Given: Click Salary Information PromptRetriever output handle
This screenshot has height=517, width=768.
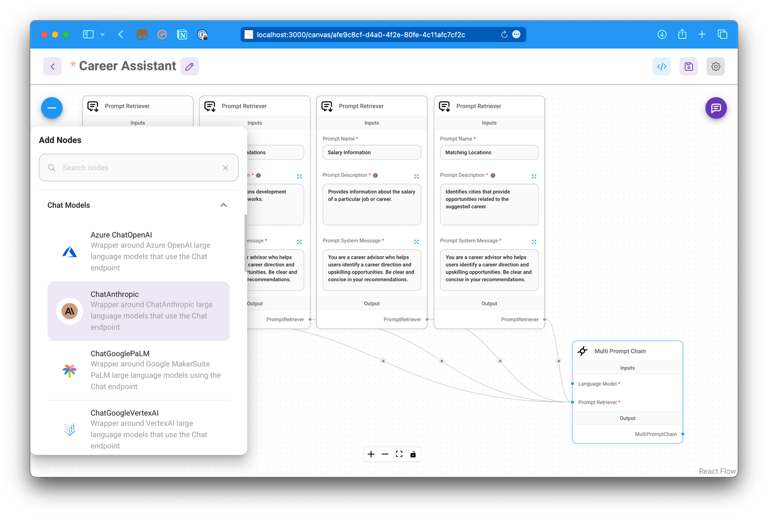Looking at the screenshot, I should tap(427, 319).
